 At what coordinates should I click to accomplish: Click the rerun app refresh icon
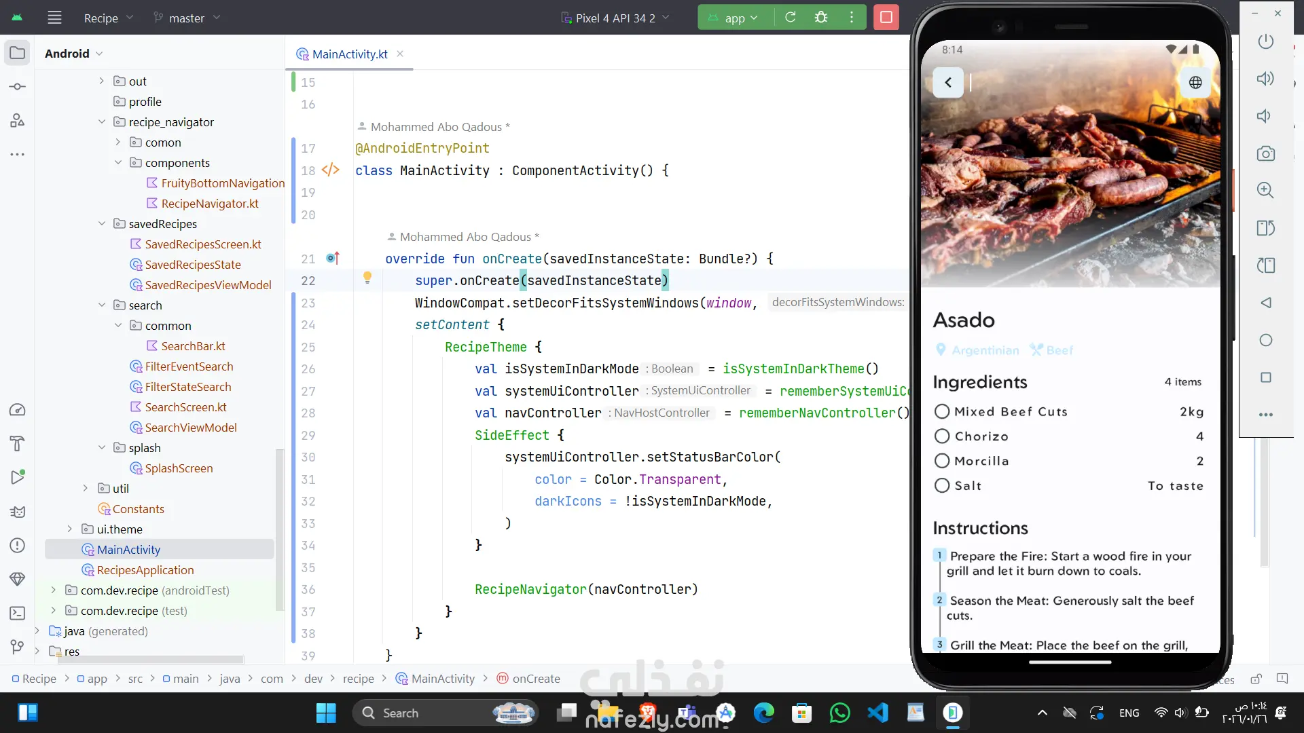click(x=790, y=17)
